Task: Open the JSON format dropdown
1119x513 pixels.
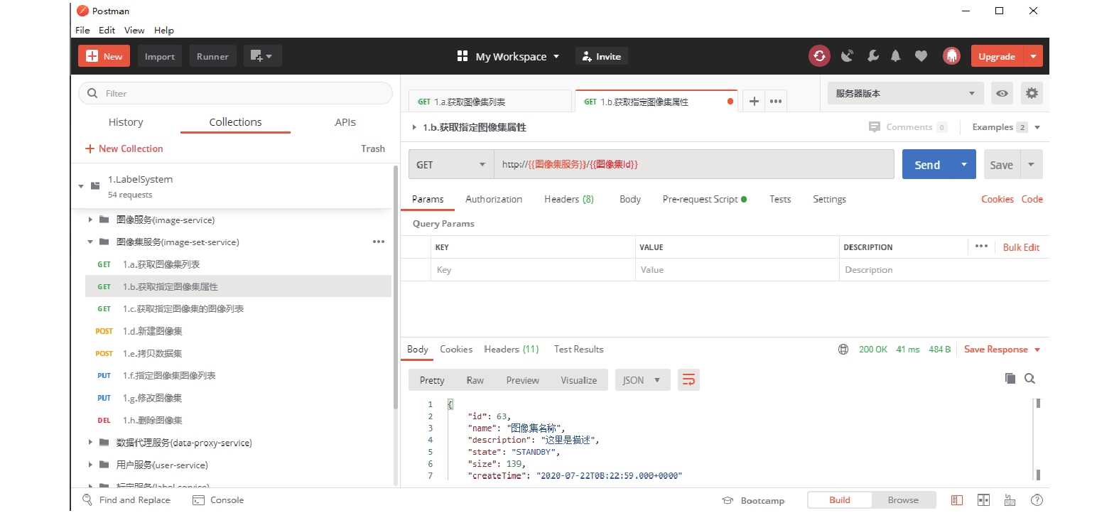Action: pyautogui.click(x=642, y=380)
